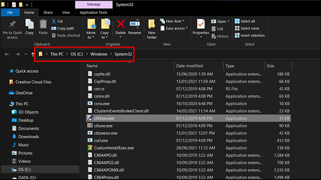Click the Pin to Quick access icon
321x180 pixels.
pos(12,24)
